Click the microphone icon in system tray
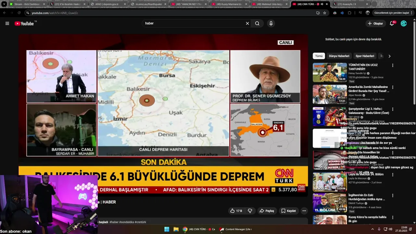 click(x=379, y=229)
